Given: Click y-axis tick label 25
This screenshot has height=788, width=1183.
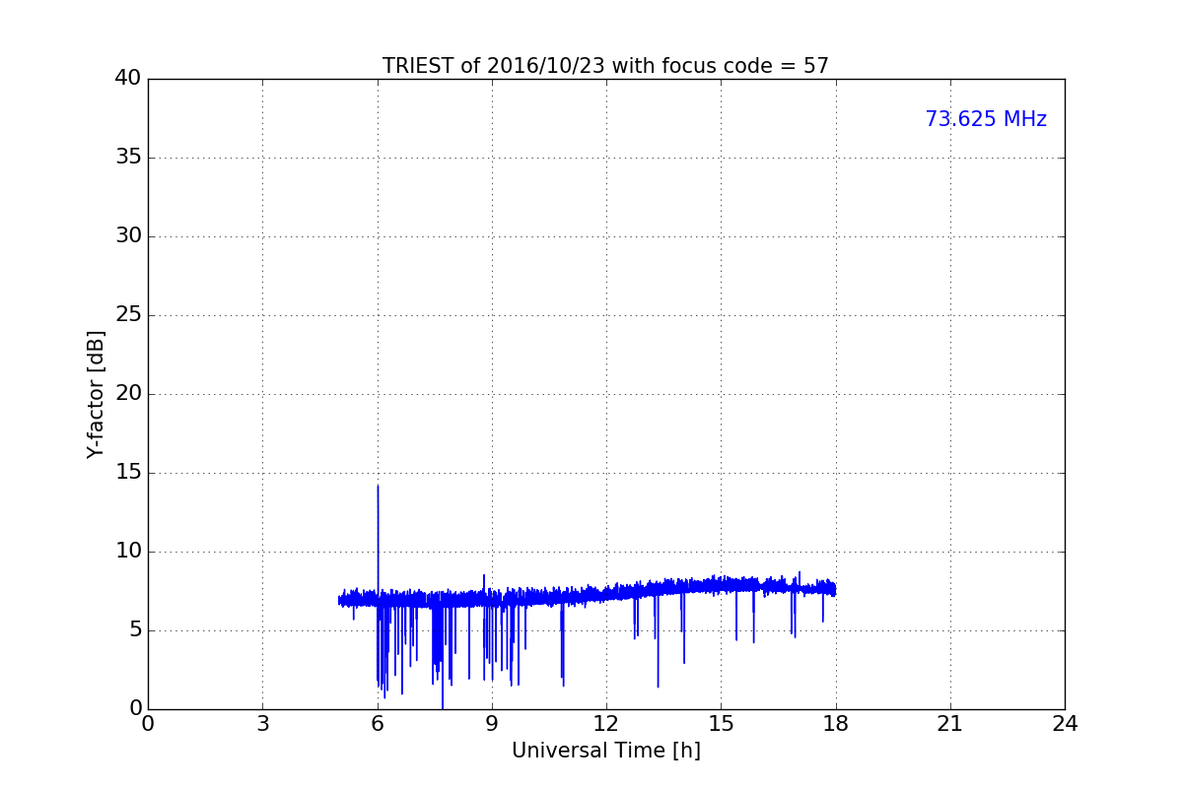Looking at the screenshot, I should coord(127,315).
